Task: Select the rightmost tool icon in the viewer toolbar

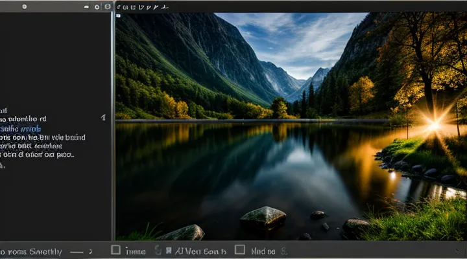Action: tap(166, 6)
